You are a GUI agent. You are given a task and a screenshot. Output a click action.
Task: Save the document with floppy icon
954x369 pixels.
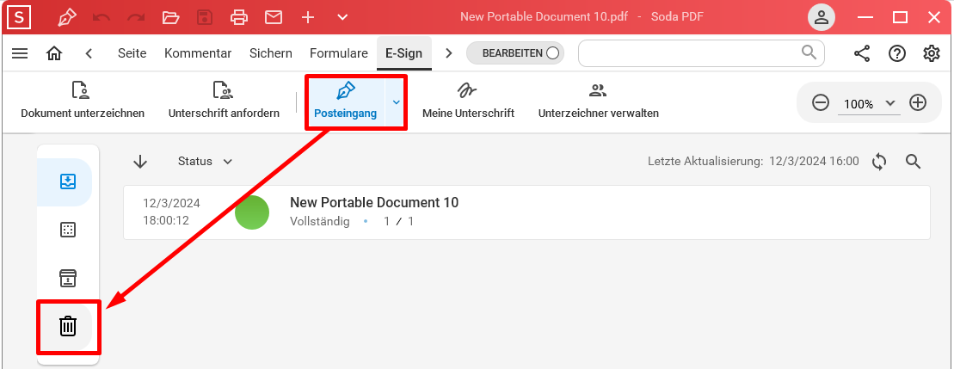(205, 17)
